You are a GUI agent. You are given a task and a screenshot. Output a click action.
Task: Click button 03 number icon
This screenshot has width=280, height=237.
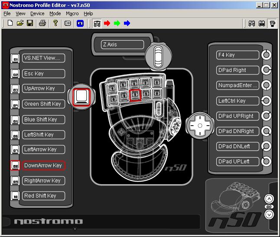15,89
